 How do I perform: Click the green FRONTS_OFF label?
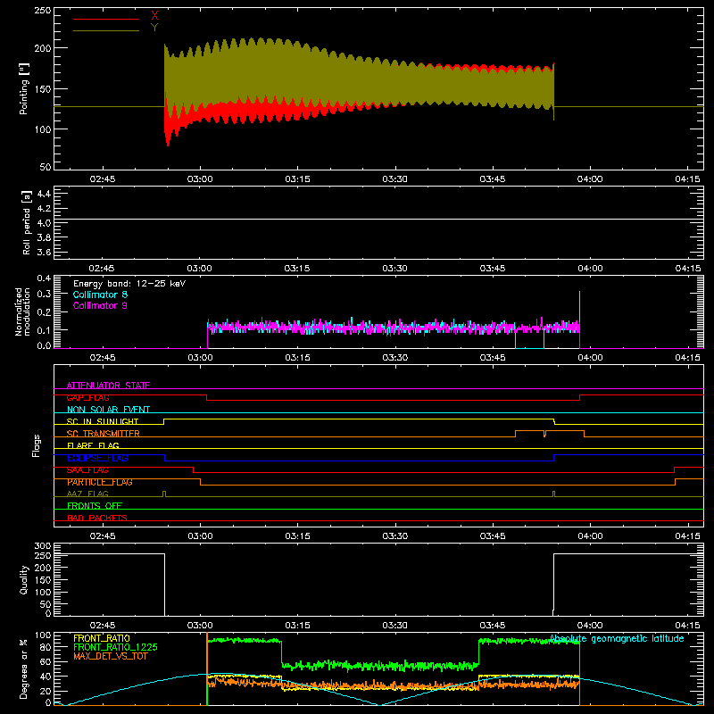point(95,506)
